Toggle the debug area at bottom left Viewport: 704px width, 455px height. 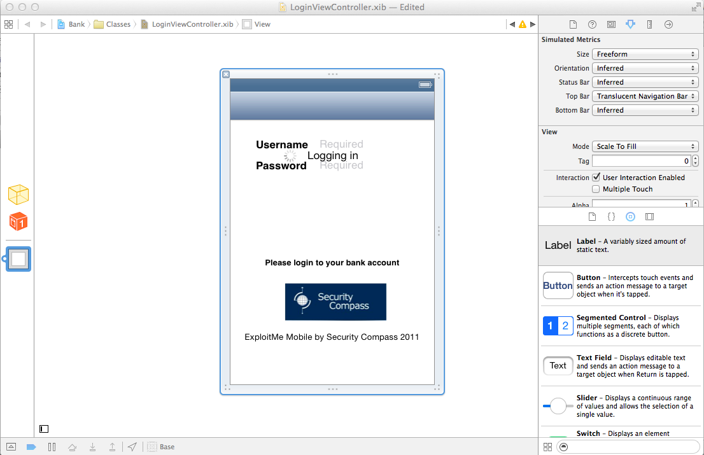11,447
